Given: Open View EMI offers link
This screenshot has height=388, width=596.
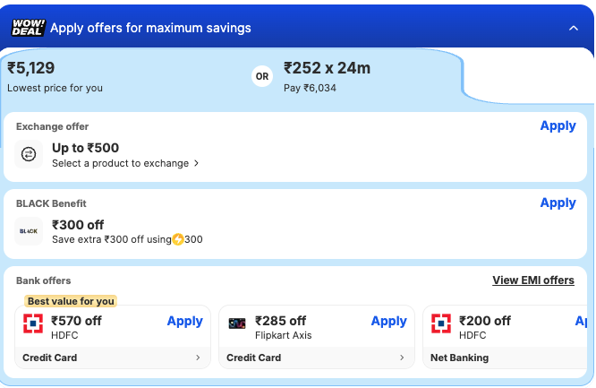Looking at the screenshot, I should pyautogui.click(x=533, y=280).
